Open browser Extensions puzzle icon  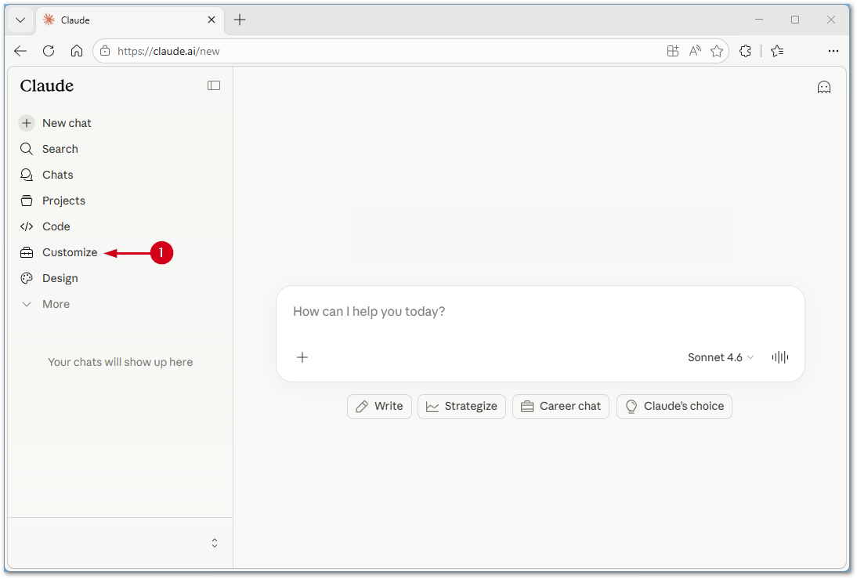point(745,51)
